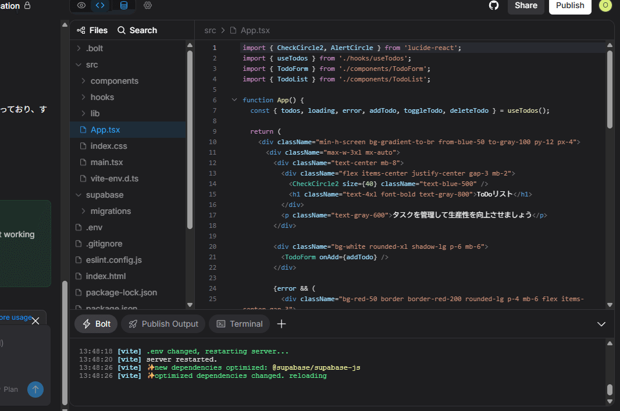Open the database view icon
This screenshot has height=411, width=620.
pyautogui.click(x=123, y=5)
